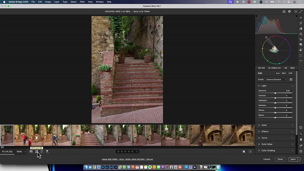Toggle visibility eye for Color panel
304x171 pixels.
[x=292, y=125]
